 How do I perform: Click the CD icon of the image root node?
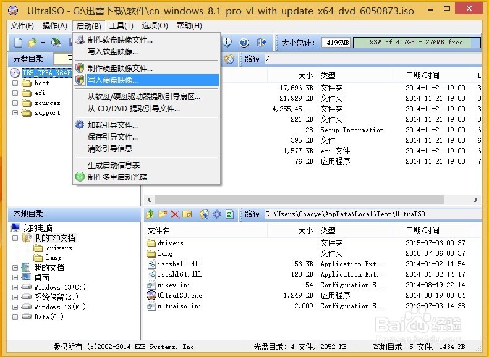[x=15, y=73]
